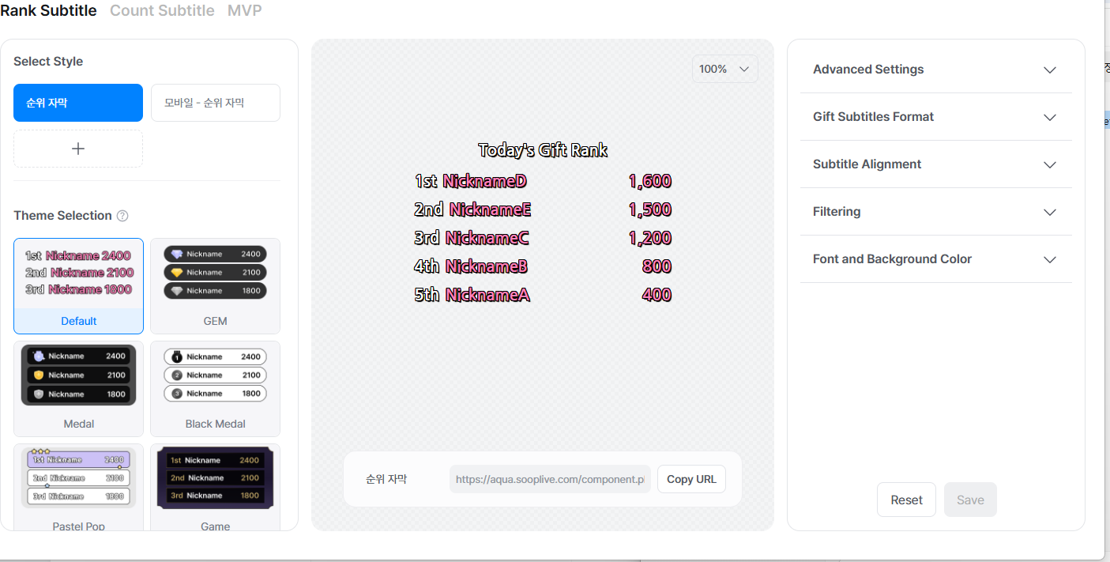Open the 100% zoom dropdown
Viewport: 1110px width, 562px height.
(724, 69)
